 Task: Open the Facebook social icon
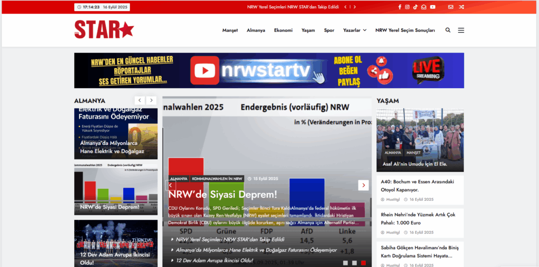[399, 7]
